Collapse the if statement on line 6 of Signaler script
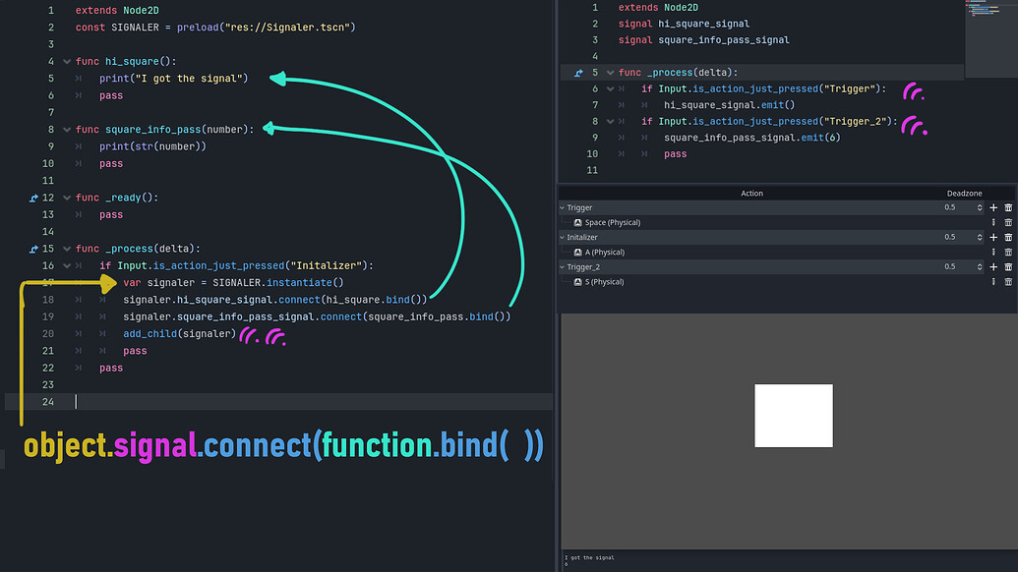 (609, 87)
